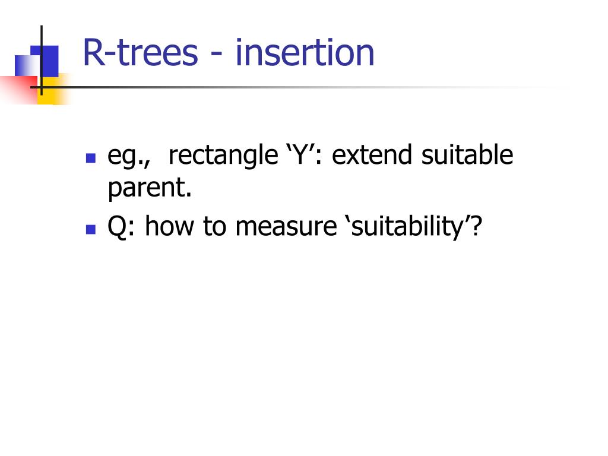Click the quoted word 'suitability'

408,226
